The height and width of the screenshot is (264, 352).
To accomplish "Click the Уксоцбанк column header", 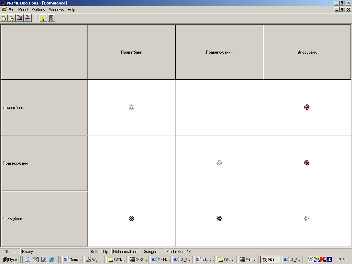I will (x=307, y=52).
